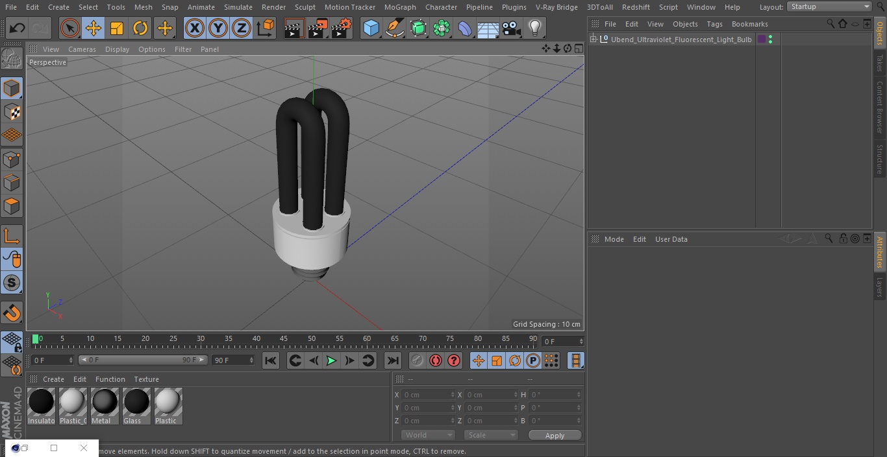This screenshot has height=457, width=887.
Task: Switch to the Attributes side tab
Action: pyautogui.click(x=880, y=252)
